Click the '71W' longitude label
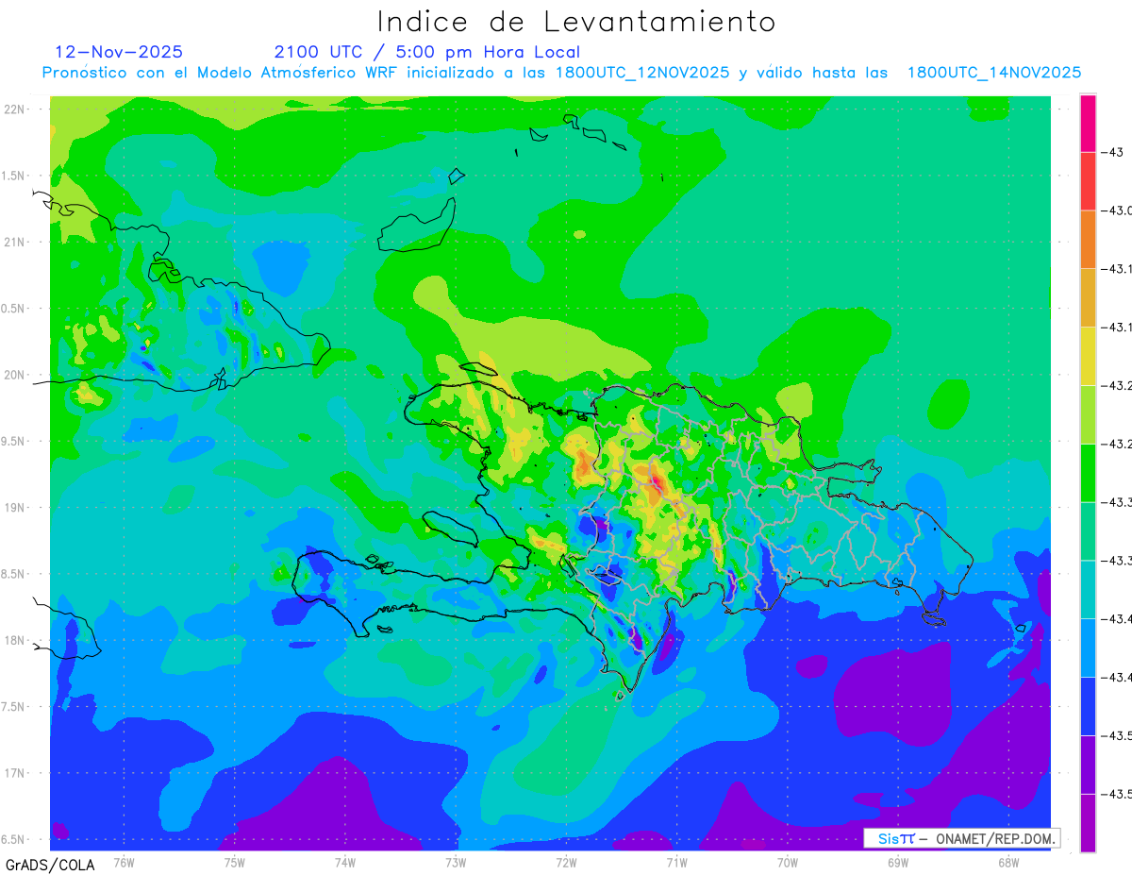Image resolution: width=1132 pixels, height=875 pixels. point(676,861)
